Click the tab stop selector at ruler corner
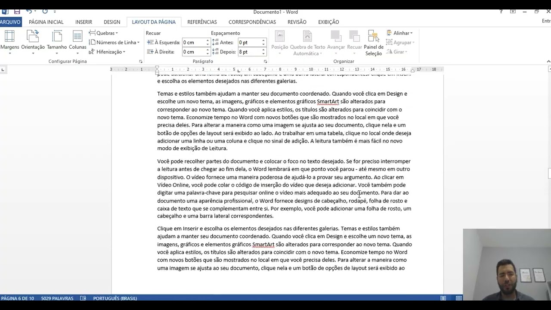This screenshot has height=310, width=551. click(x=3, y=69)
